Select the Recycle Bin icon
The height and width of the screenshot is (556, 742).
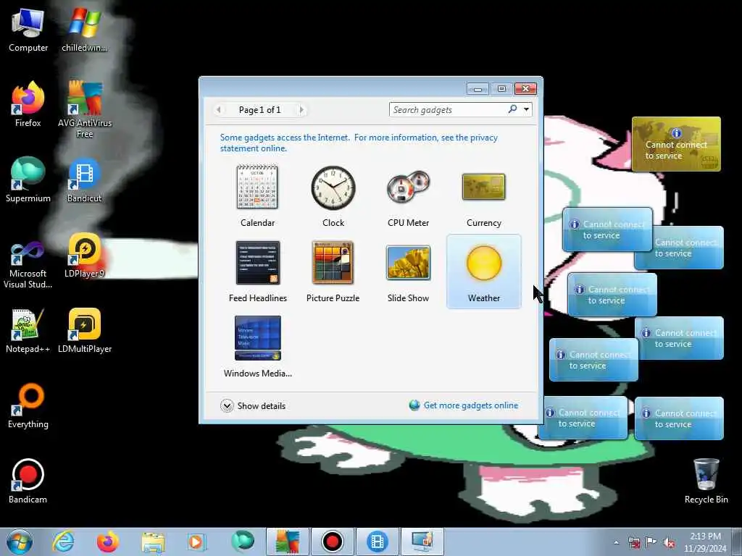tap(706, 481)
